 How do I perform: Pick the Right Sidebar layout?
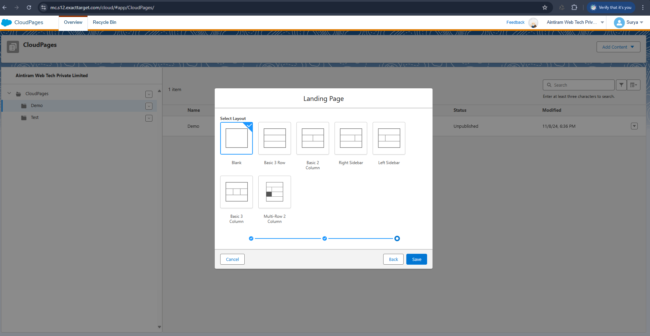pos(351,138)
